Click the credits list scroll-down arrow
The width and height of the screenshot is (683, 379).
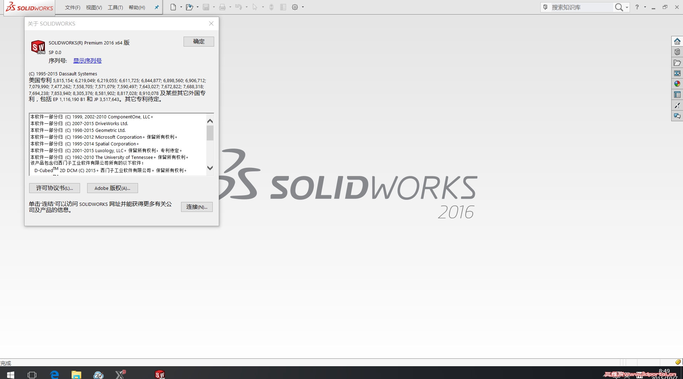(210, 168)
